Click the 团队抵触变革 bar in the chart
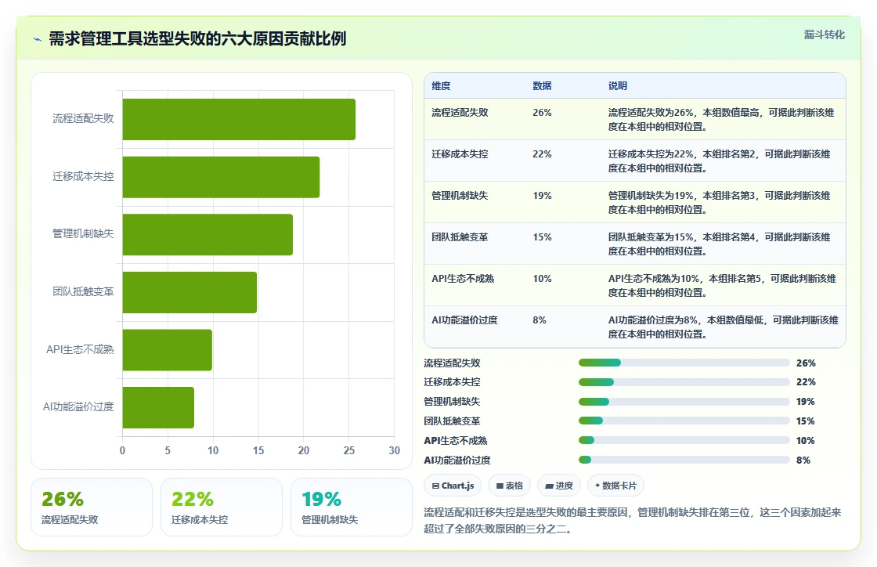This screenshot has width=877, height=567. click(x=189, y=292)
